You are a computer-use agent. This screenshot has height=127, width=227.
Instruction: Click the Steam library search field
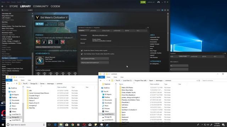(x=15, y=10)
